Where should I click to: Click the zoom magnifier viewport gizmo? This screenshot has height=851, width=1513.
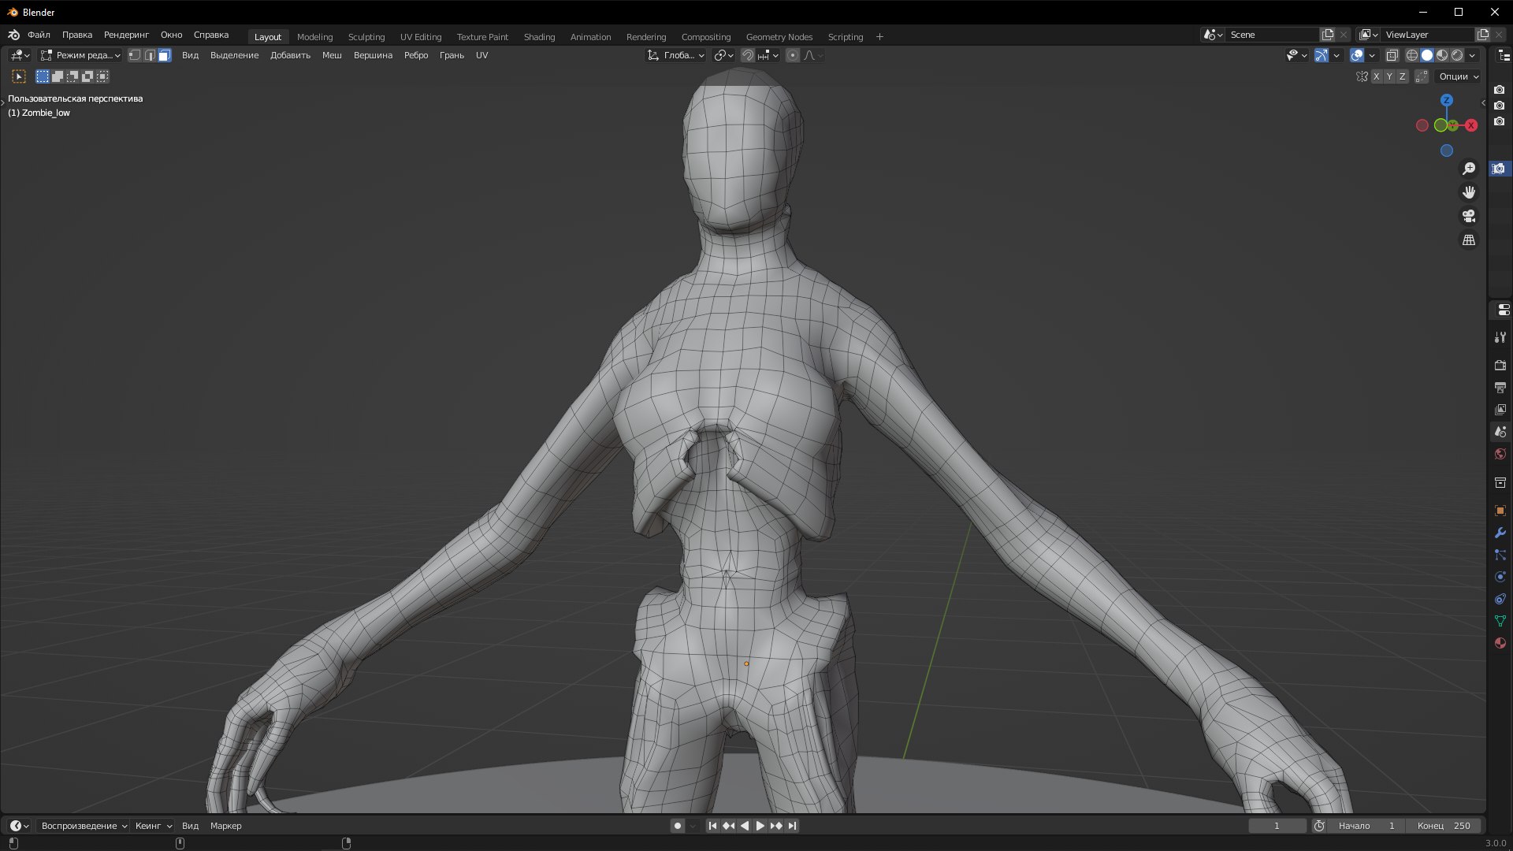pos(1469,169)
